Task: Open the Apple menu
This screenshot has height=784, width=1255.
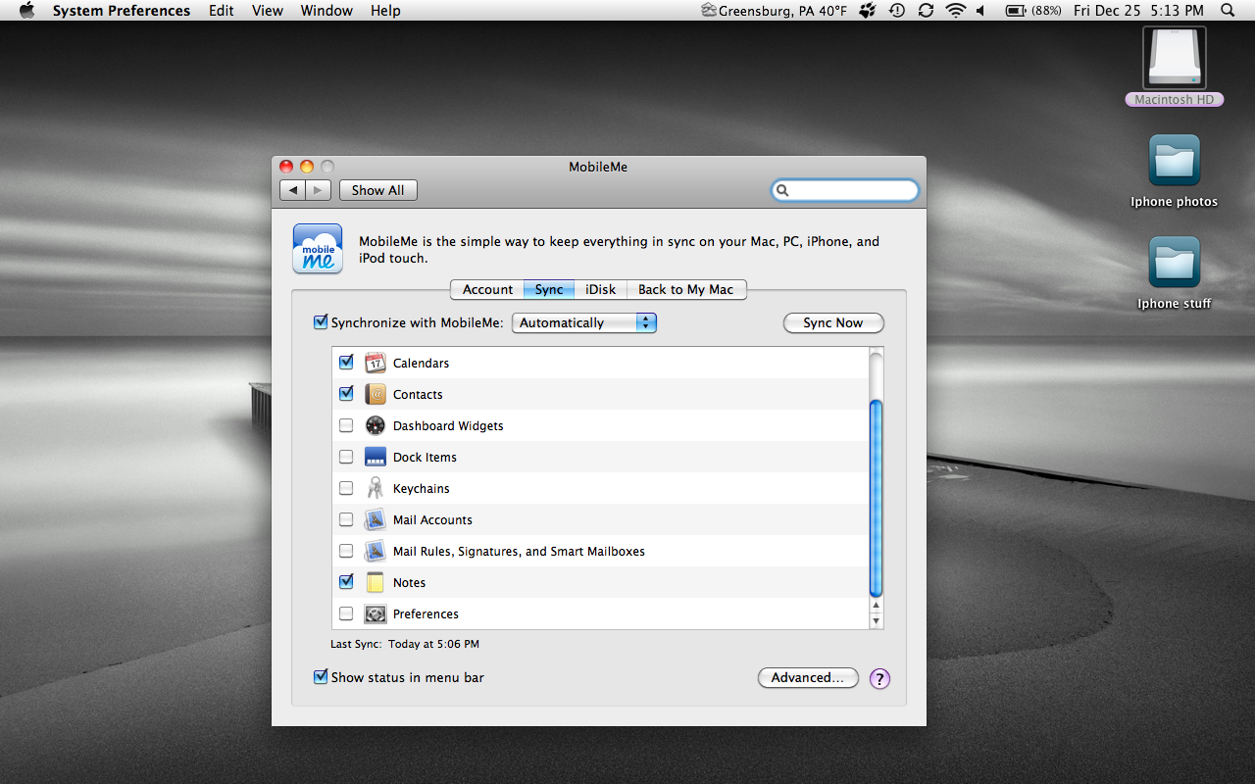Action: coord(26,11)
